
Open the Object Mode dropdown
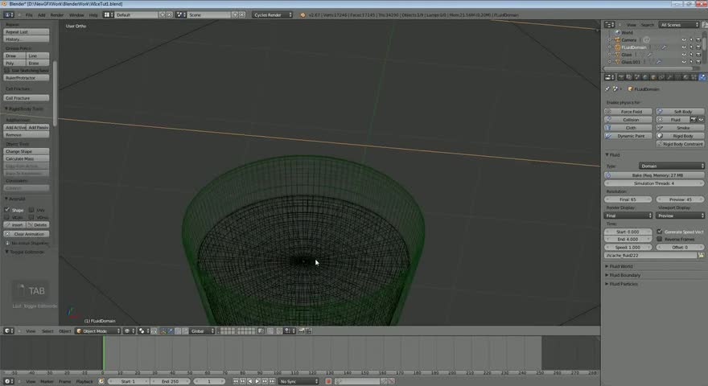[x=98, y=331]
